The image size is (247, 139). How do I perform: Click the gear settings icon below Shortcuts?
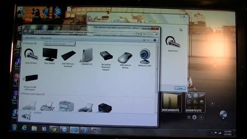(x=195, y=117)
